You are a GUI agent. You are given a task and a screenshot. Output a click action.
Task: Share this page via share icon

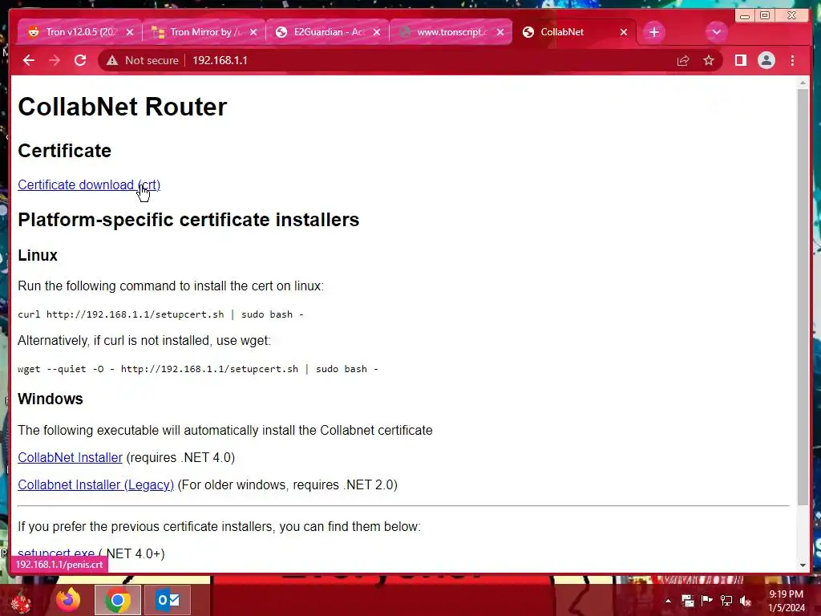click(683, 60)
